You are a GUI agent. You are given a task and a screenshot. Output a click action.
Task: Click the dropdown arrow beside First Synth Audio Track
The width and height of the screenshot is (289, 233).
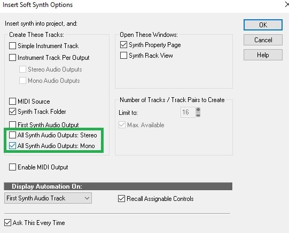[x=87, y=198]
